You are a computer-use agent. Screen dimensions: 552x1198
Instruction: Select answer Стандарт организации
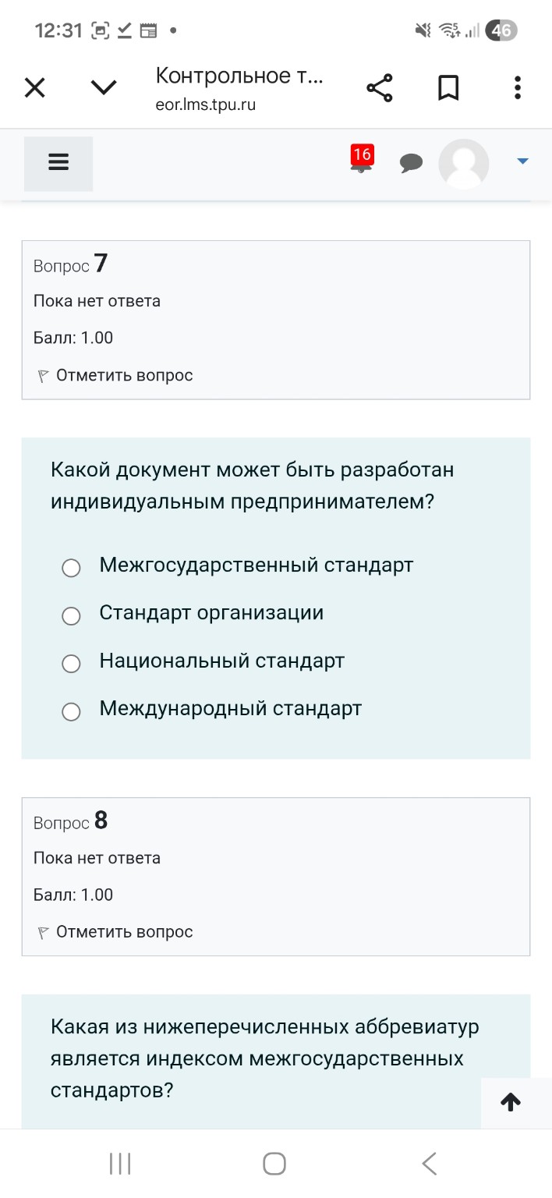[71, 616]
